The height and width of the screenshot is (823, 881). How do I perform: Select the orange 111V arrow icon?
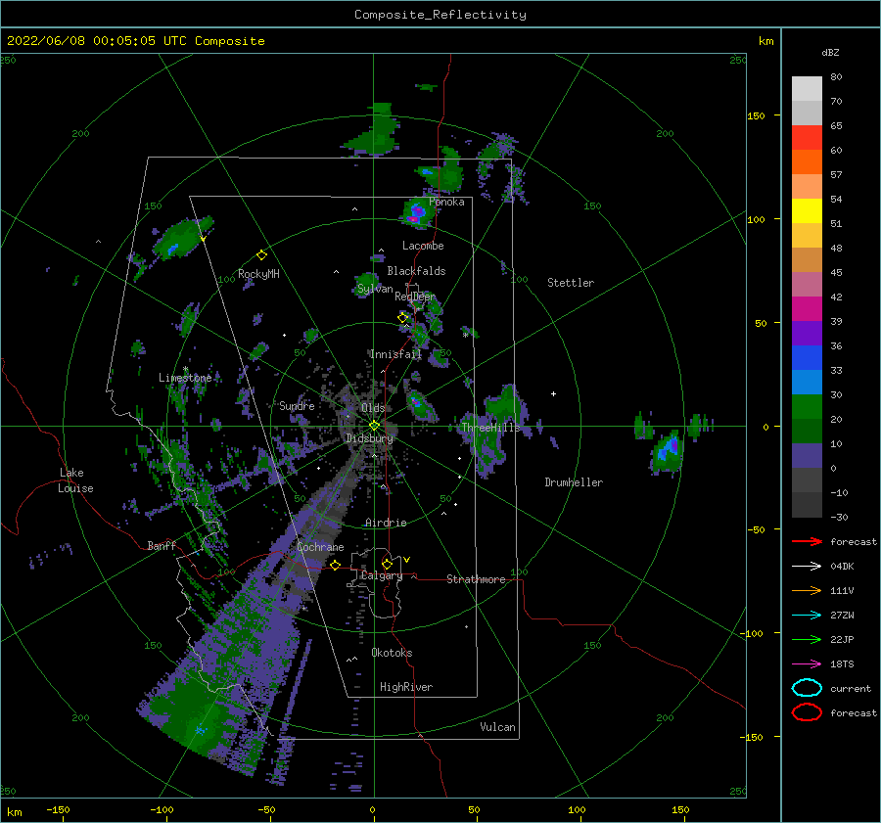[807, 590]
